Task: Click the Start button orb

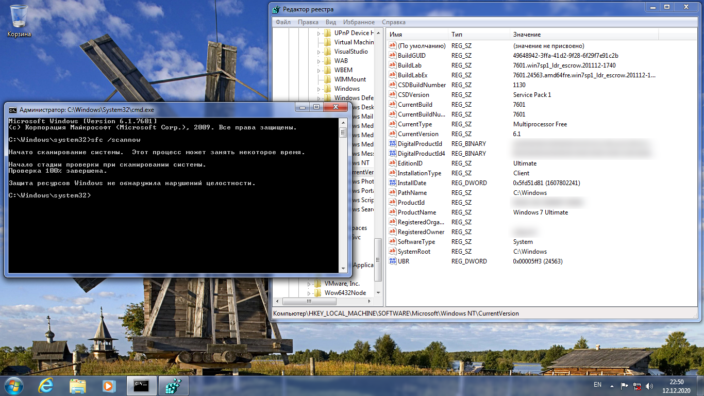Action: (x=14, y=385)
